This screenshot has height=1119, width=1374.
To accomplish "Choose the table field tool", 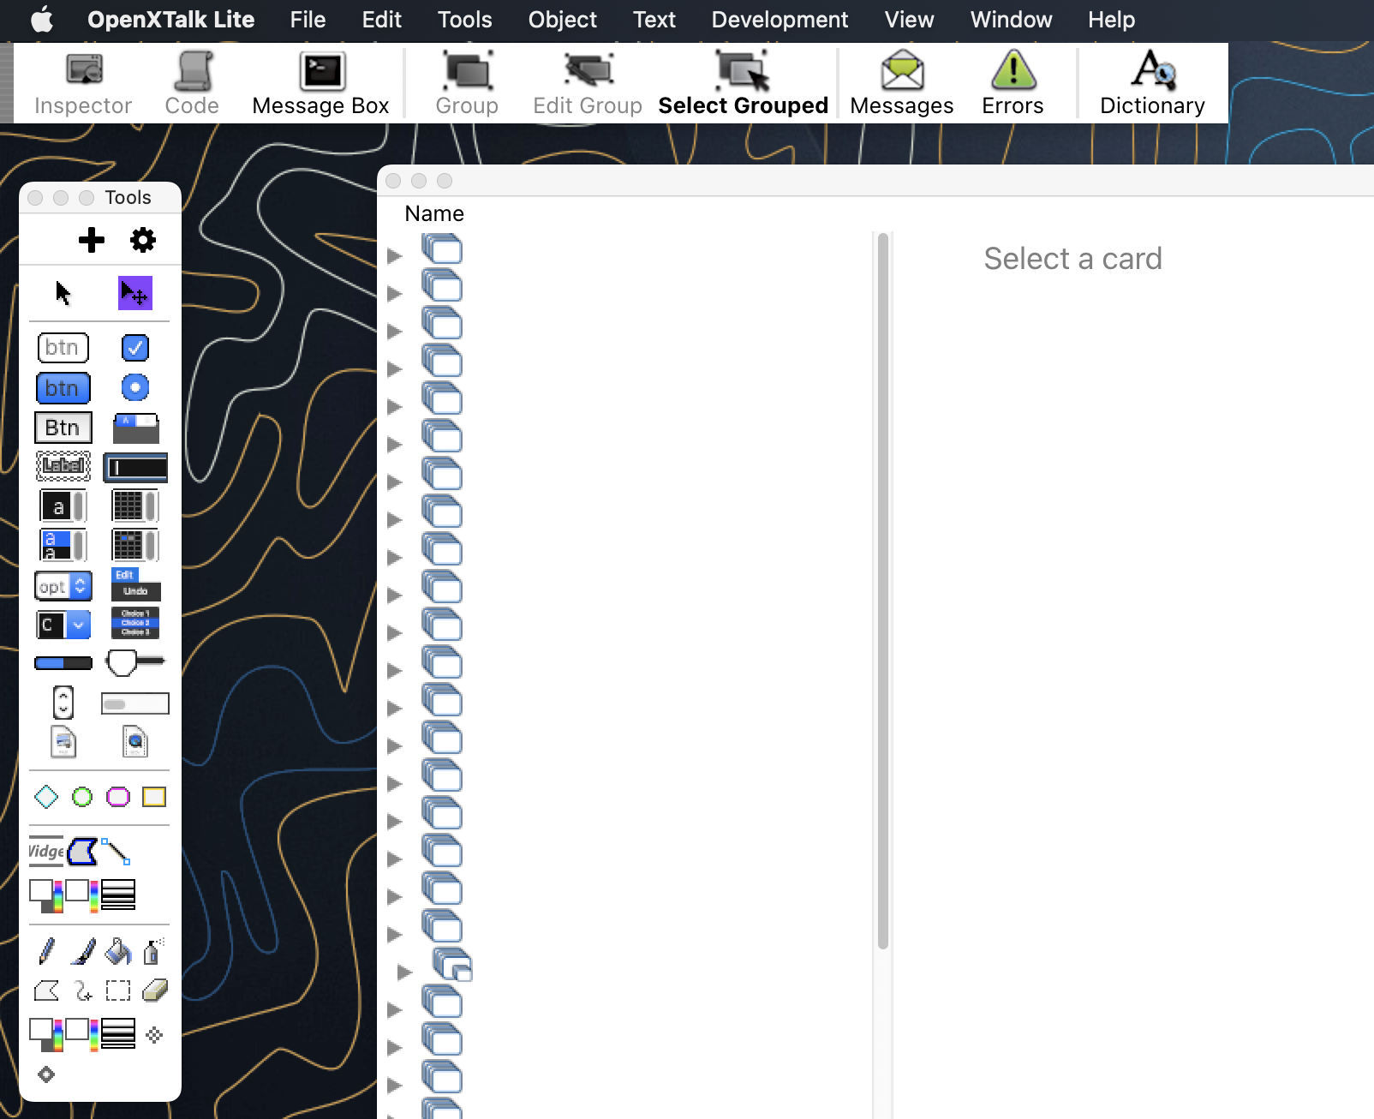I will pos(135,506).
